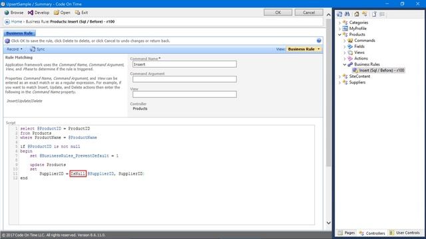Click the View input field
This screenshot has width=426, height=239.
click(x=184, y=94)
